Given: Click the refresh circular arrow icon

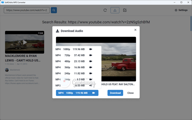Looking at the screenshot, I should [x=105, y=10].
